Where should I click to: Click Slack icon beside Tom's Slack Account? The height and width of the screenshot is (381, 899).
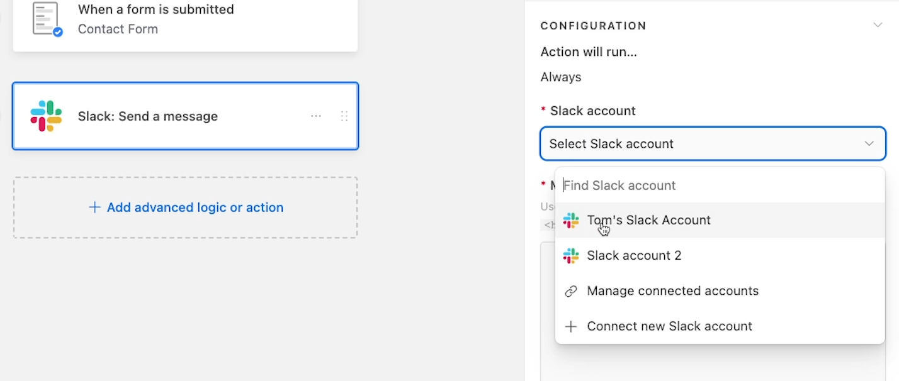(571, 221)
